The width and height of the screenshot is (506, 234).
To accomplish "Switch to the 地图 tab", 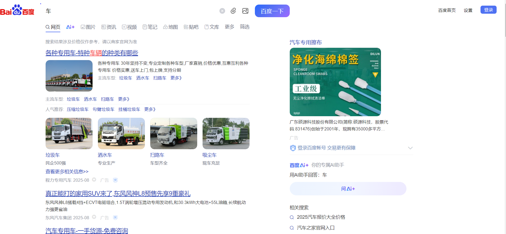I will pos(171,27).
